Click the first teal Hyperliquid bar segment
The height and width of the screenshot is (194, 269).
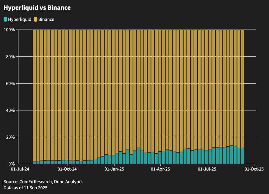[x=35, y=163]
